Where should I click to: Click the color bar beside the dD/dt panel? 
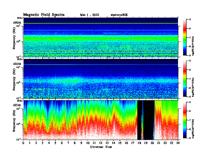point(185,79)
